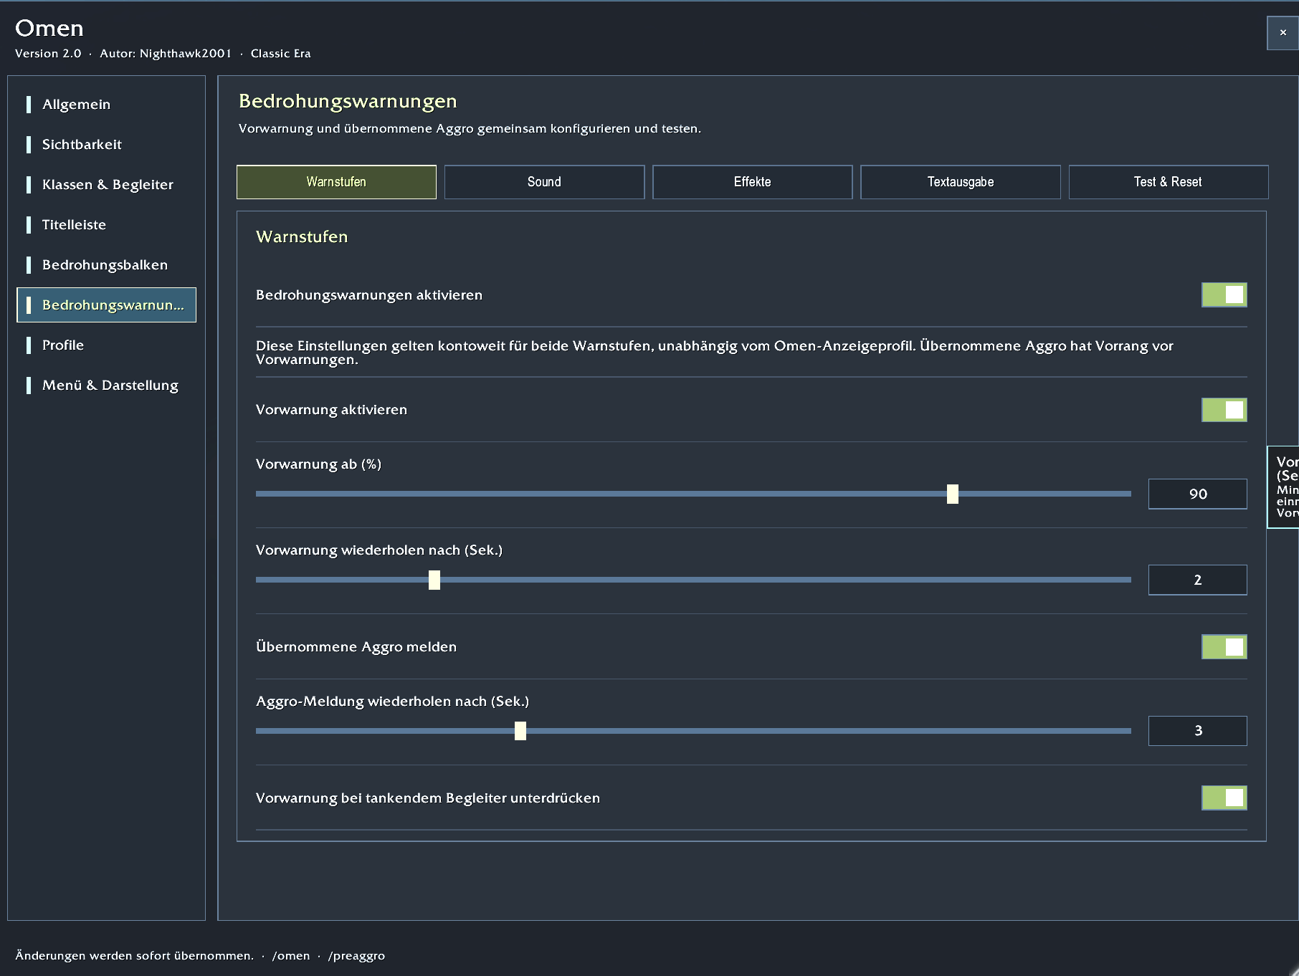
Task: Click the Vorwarnung wiederholen nach slider handle
Action: click(x=434, y=580)
